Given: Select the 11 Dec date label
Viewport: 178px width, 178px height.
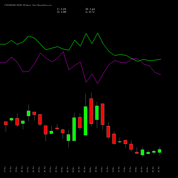Looking at the screenshot, I should point(102,169).
